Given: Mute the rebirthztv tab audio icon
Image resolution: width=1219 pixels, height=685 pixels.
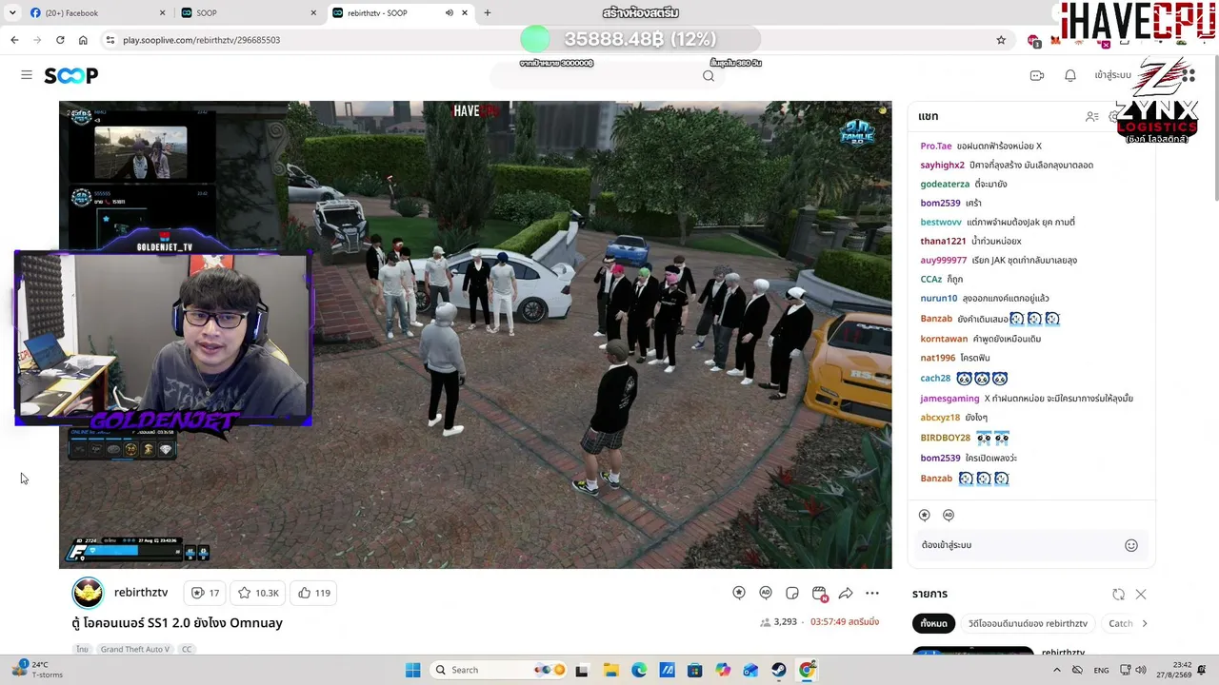Looking at the screenshot, I should pyautogui.click(x=449, y=13).
